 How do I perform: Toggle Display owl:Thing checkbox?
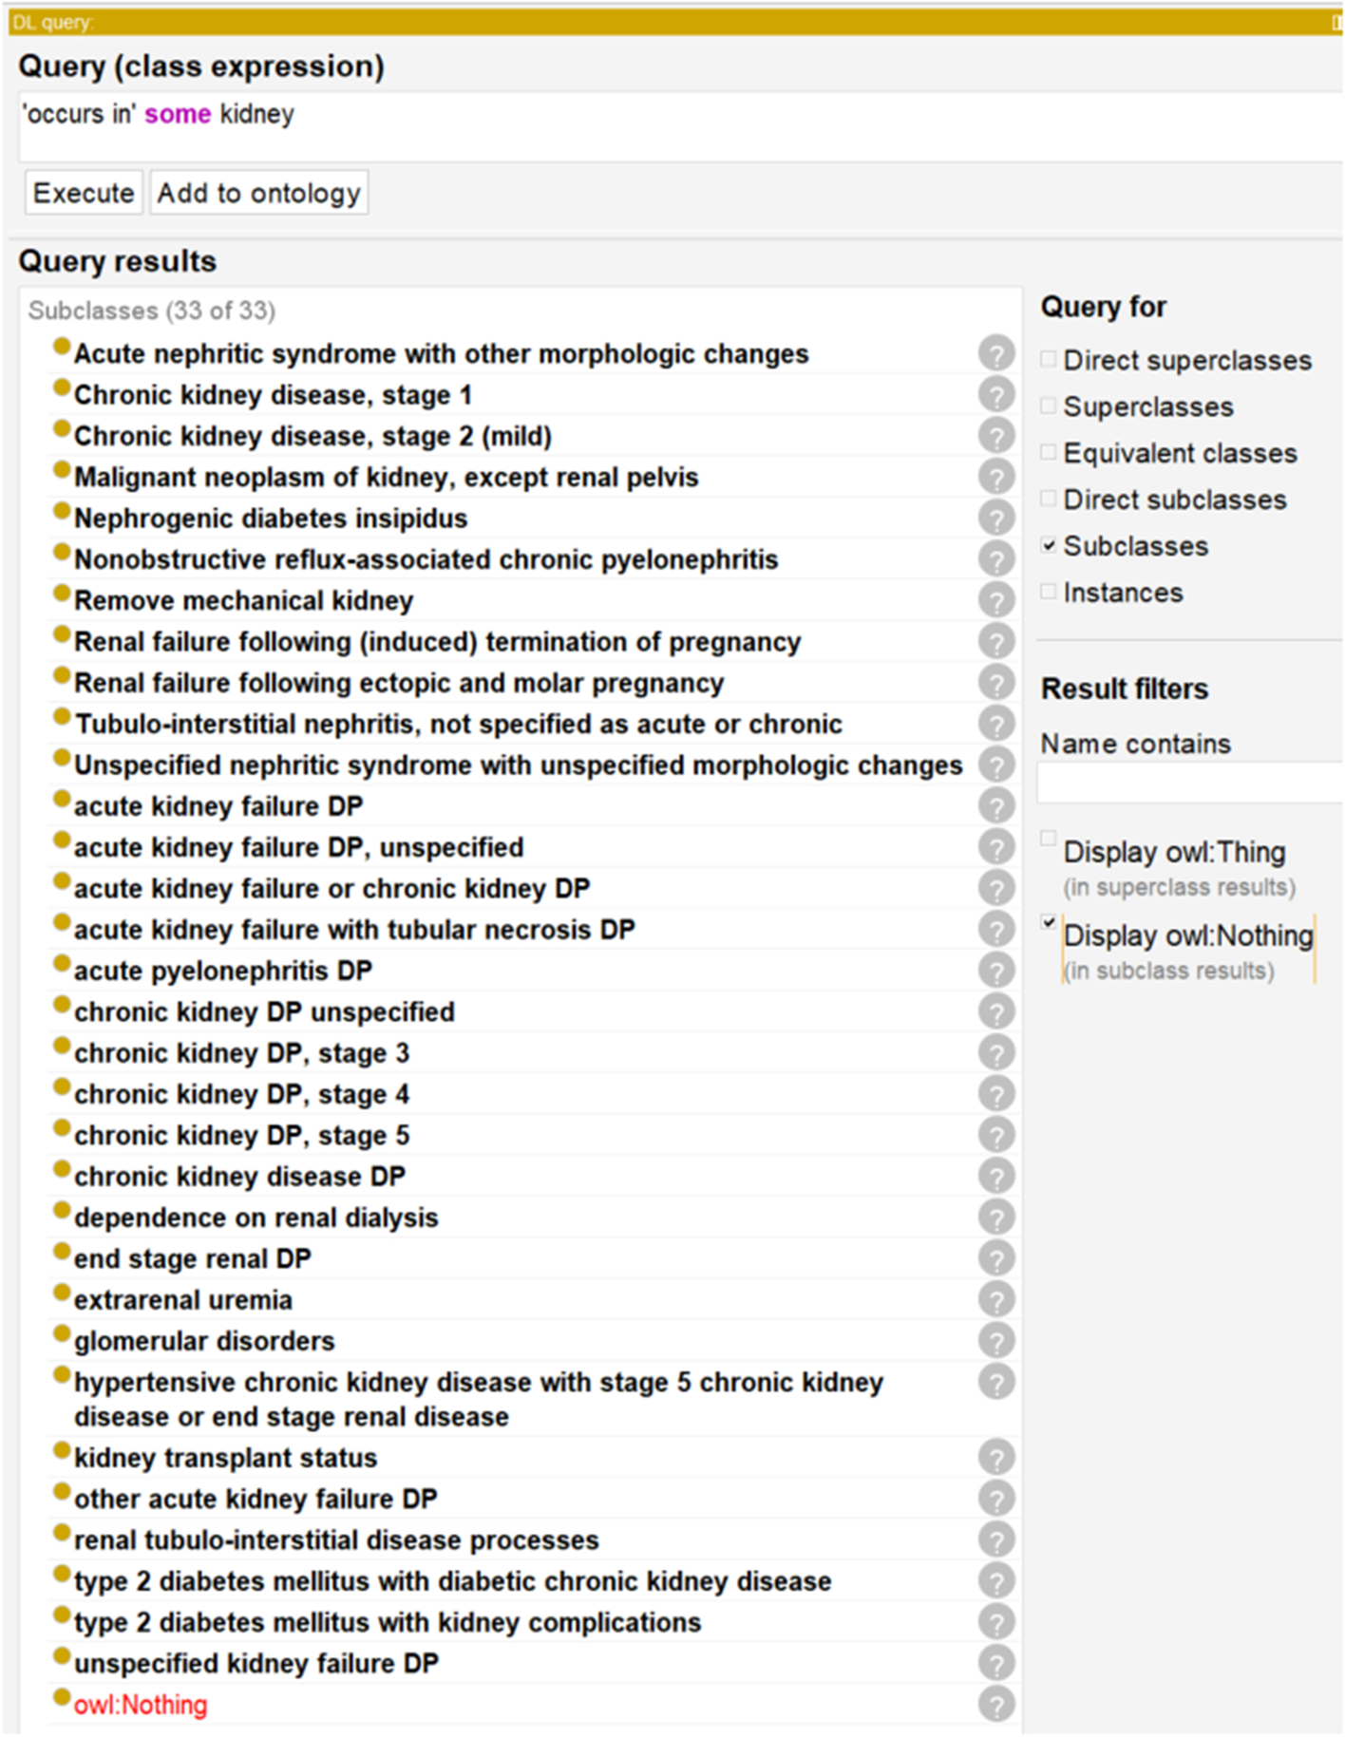tap(1048, 839)
